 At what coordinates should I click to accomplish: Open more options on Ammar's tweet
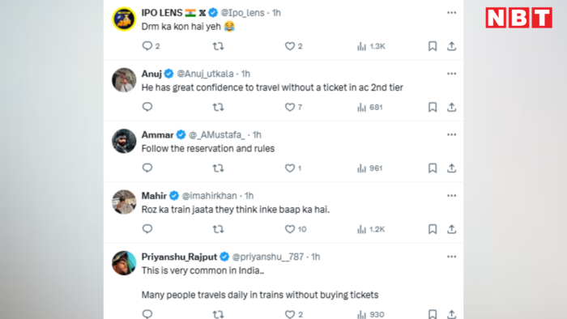451,134
